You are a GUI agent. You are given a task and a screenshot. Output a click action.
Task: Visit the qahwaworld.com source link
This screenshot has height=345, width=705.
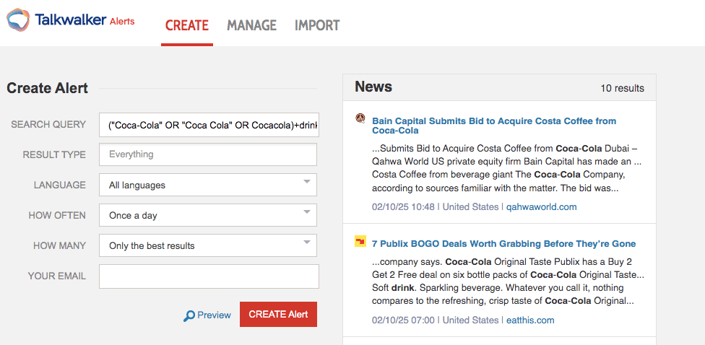(540, 207)
